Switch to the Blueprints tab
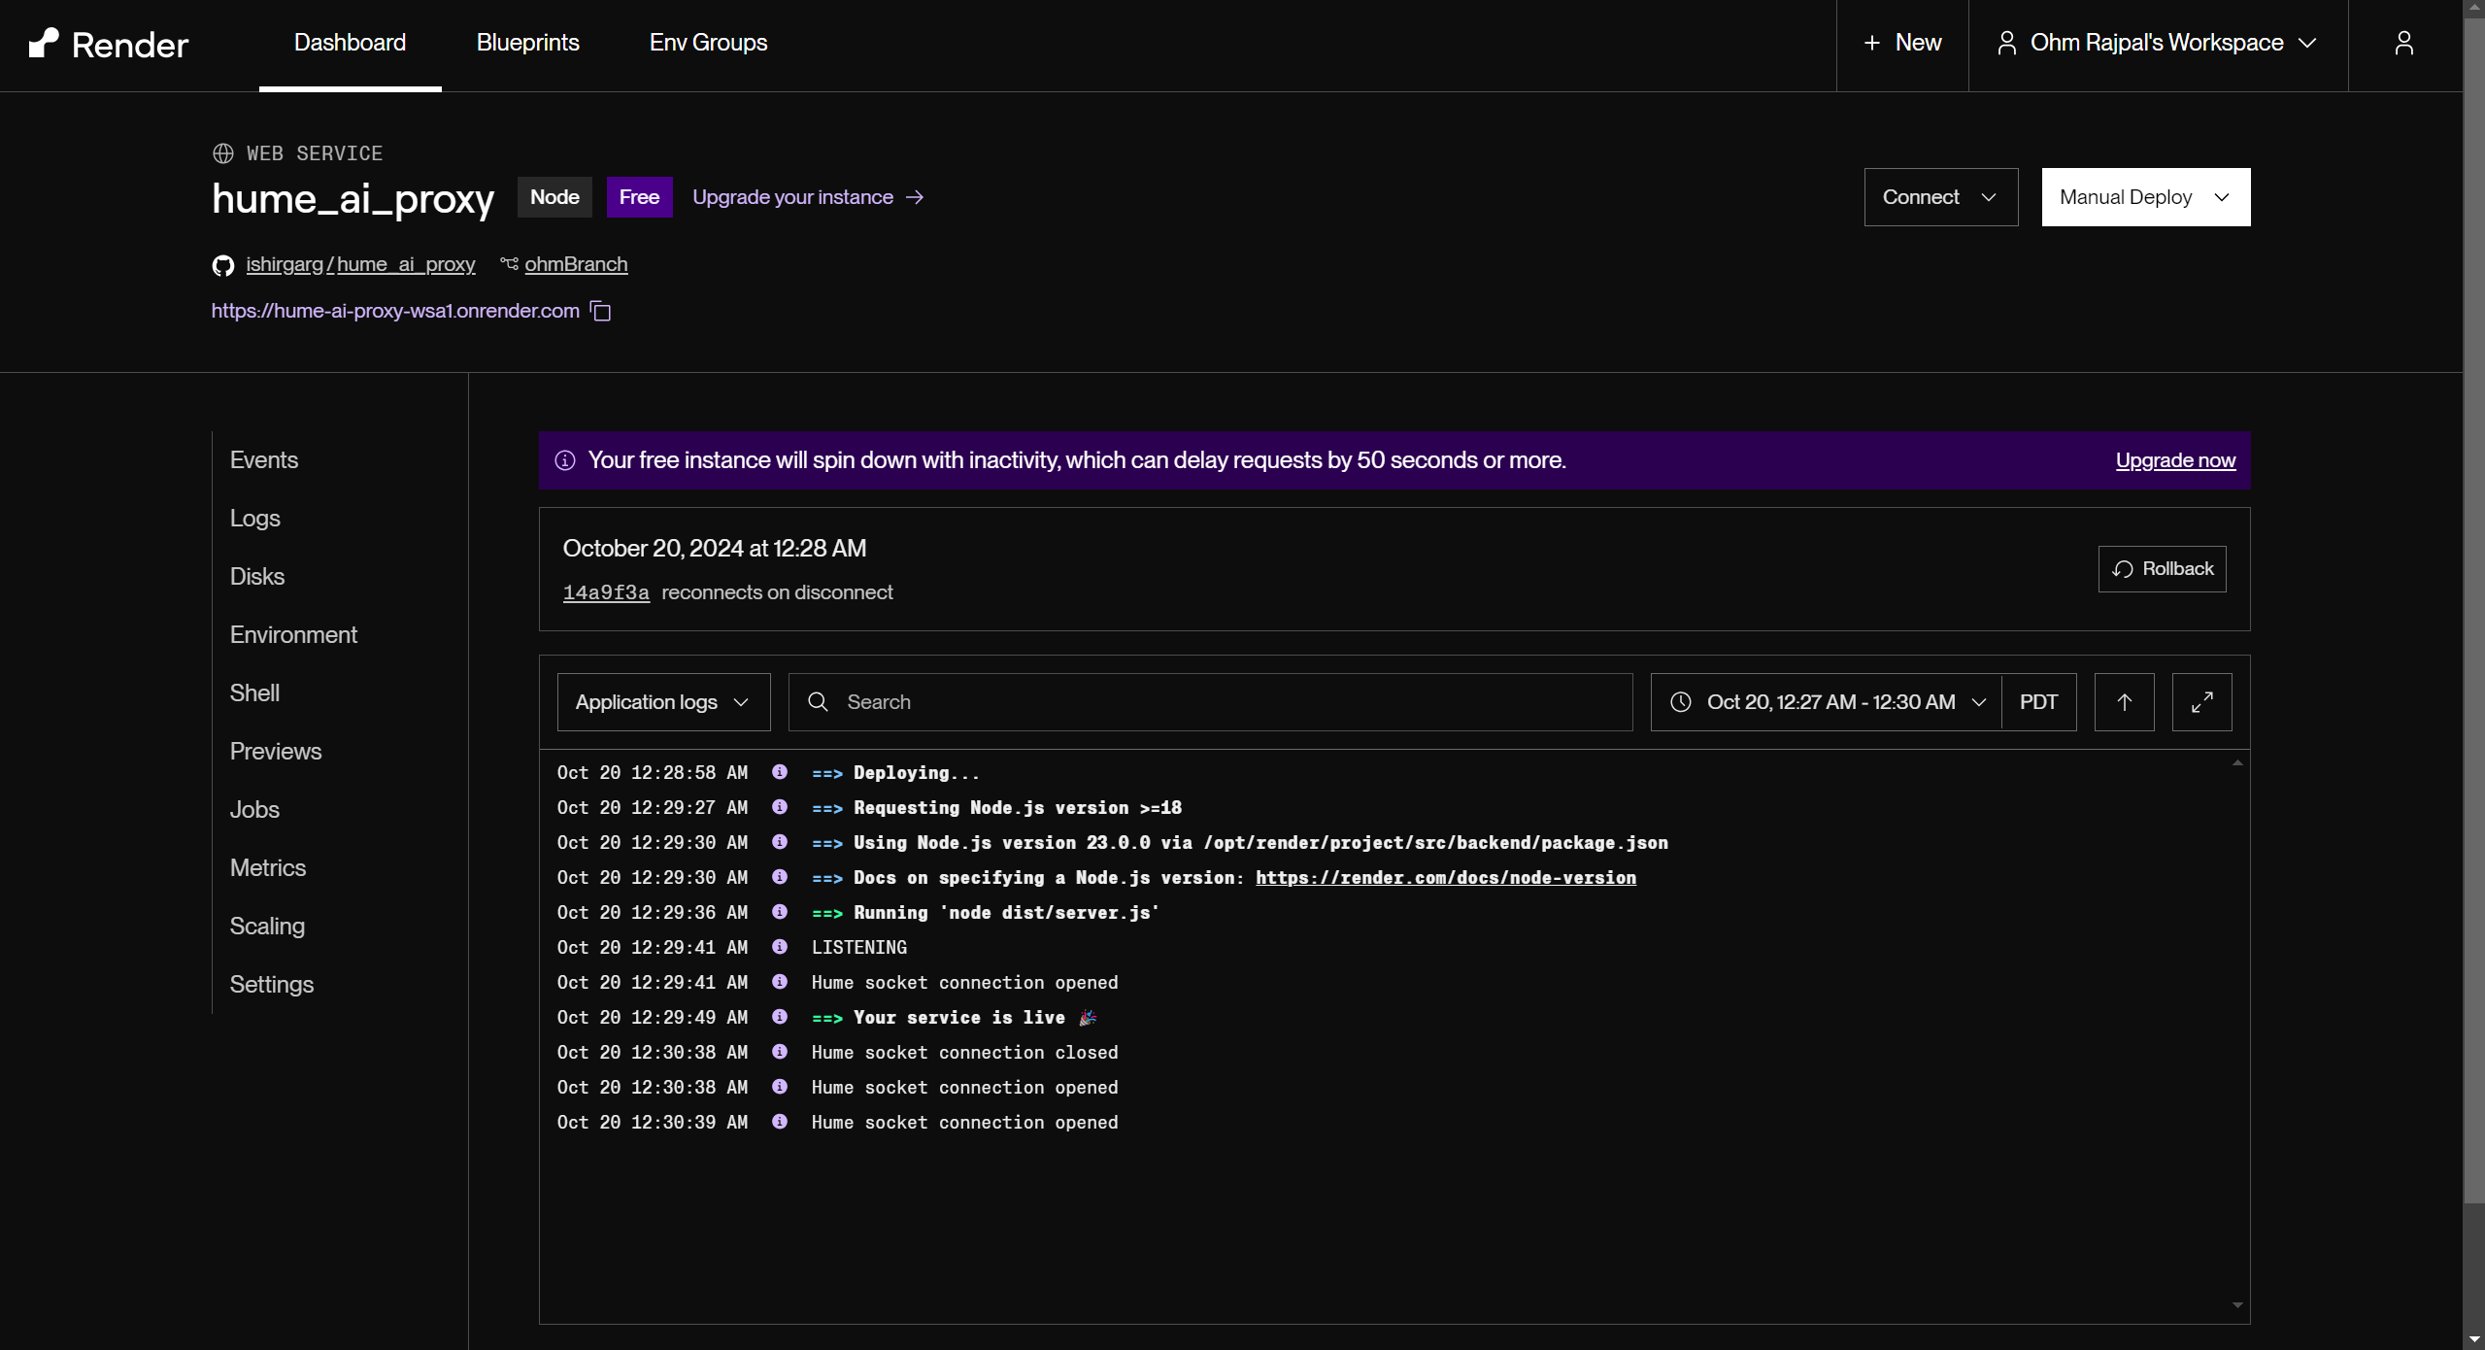 click(527, 44)
